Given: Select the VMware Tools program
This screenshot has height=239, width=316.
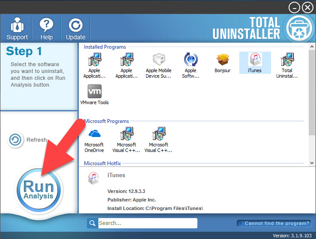Looking at the screenshot, I should coord(94,95).
